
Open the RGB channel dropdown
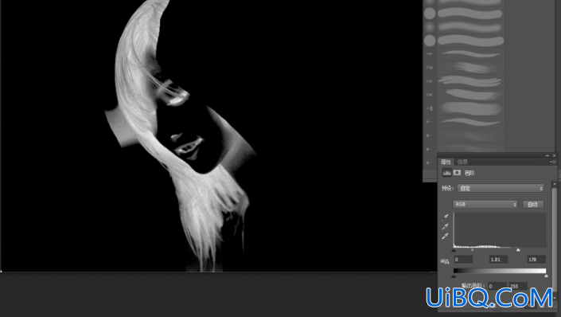tap(485, 204)
